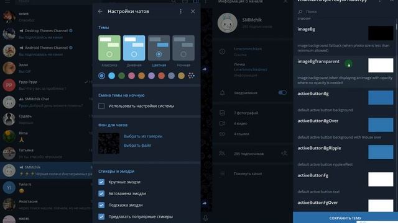The height and width of the screenshot is (223, 398).
Task: Open the imageBgTransparent white color swatch
Action: pyautogui.click(x=381, y=65)
